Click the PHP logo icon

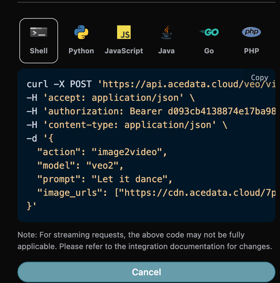(x=251, y=32)
